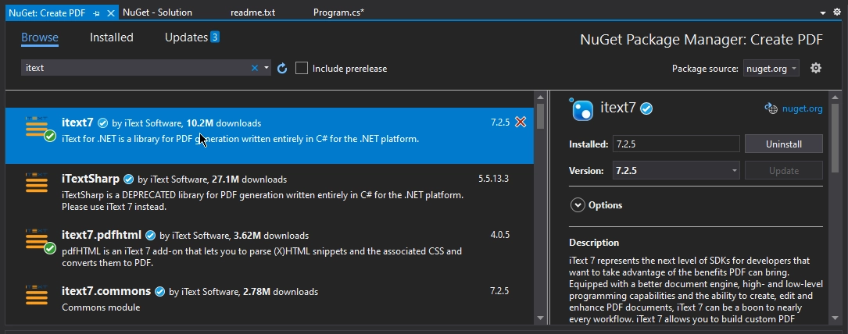Open the Program.cs* document tab
The height and width of the screenshot is (334, 848).
click(338, 13)
